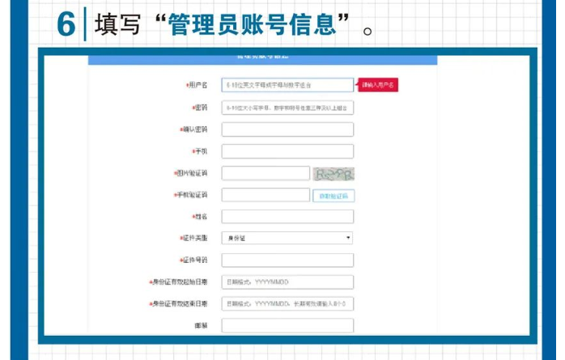Click the red 请输入用户名 validation tooltip
The height and width of the screenshot is (360, 565).
click(378, 85)
